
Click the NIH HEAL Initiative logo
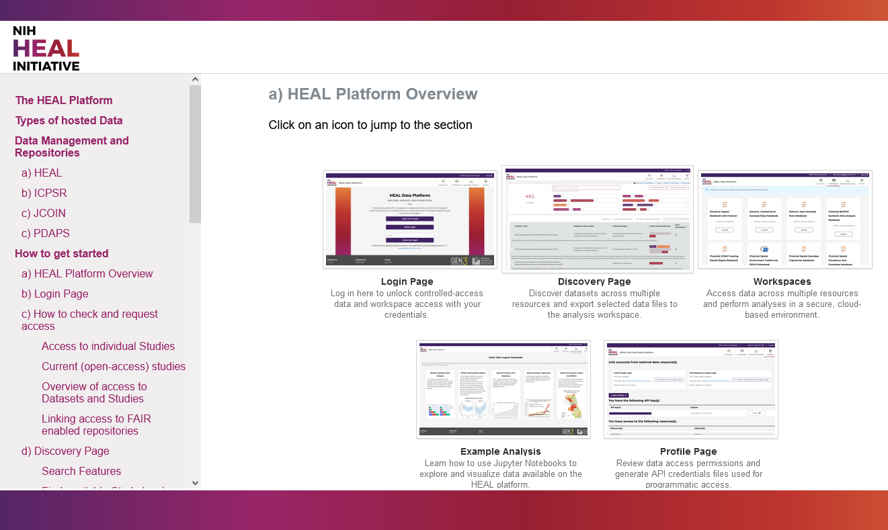(46, 48)
